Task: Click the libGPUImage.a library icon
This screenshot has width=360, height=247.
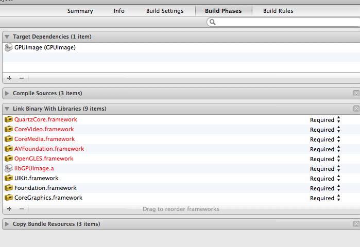Action: tap(8, 168)
